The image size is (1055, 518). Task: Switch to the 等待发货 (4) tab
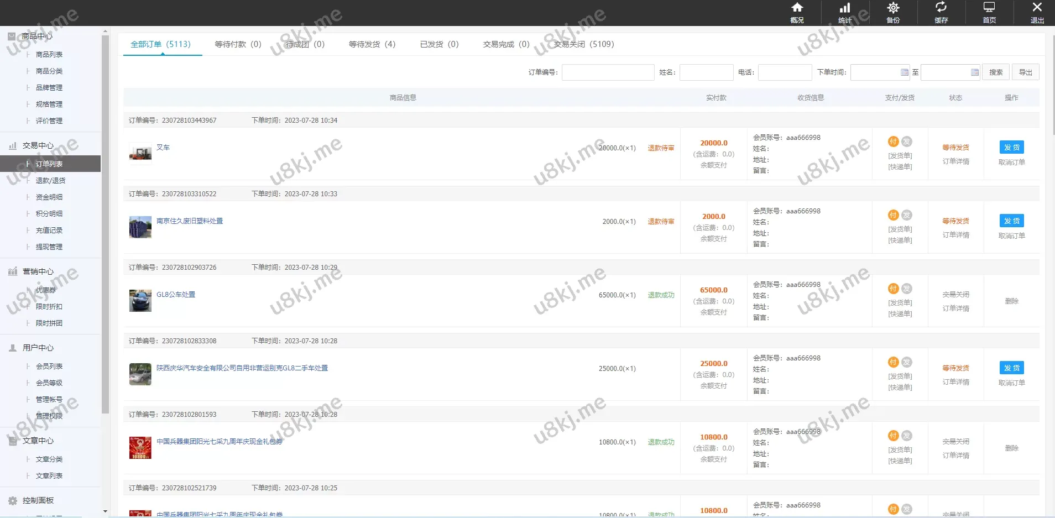tap(372, 44)
